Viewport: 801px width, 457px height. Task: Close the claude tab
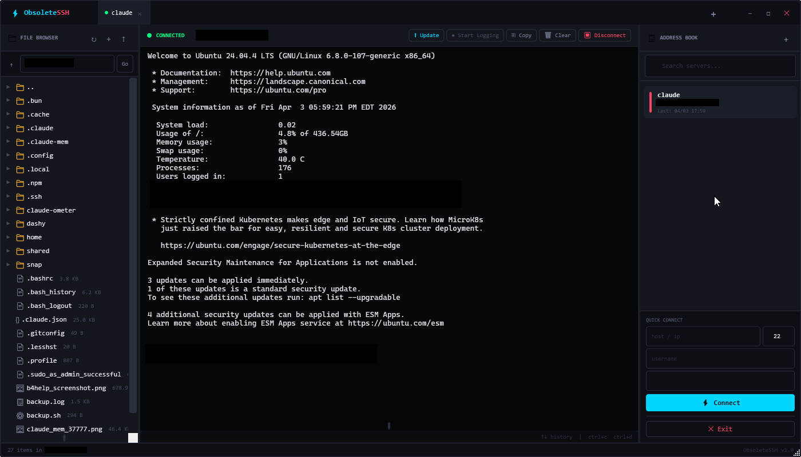pos(140,14)
